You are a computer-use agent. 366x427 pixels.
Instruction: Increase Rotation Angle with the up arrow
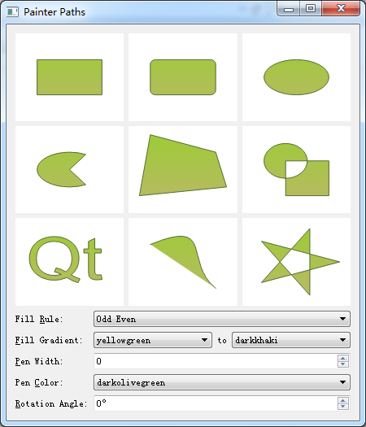point(343,400)
